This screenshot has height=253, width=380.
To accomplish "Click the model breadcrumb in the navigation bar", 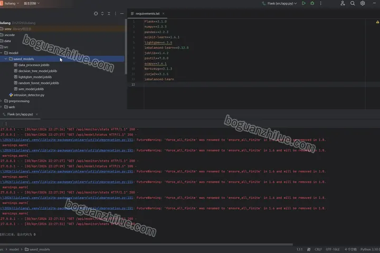I will [14, 249].
